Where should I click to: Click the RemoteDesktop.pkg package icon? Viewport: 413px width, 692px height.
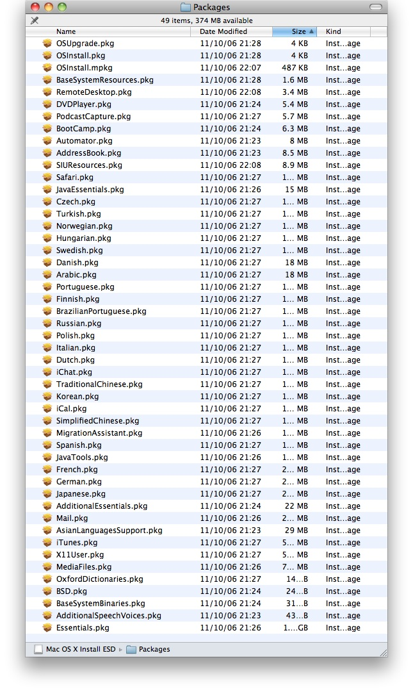(47, 92)
